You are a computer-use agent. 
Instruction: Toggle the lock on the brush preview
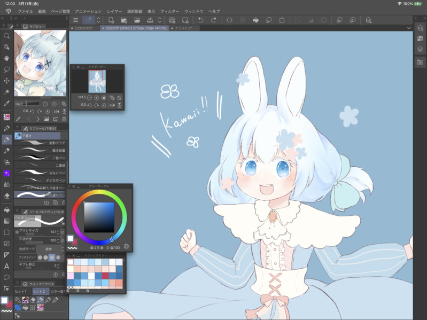pos(63,223)
